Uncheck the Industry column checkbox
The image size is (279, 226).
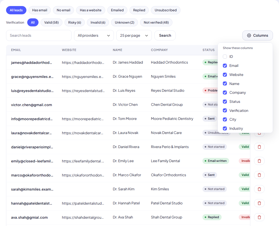(x=225, y=128)
